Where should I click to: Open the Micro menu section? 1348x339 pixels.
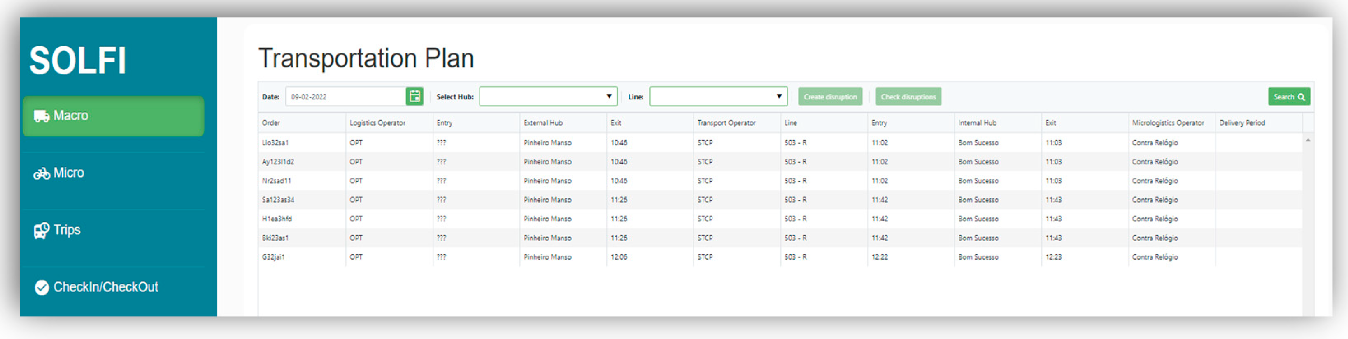(x=69, y=173)
